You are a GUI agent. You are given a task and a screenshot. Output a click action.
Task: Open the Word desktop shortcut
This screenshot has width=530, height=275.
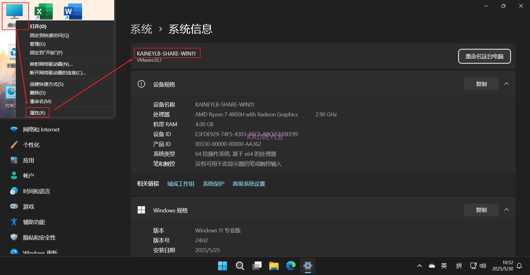tap(73, 12)
